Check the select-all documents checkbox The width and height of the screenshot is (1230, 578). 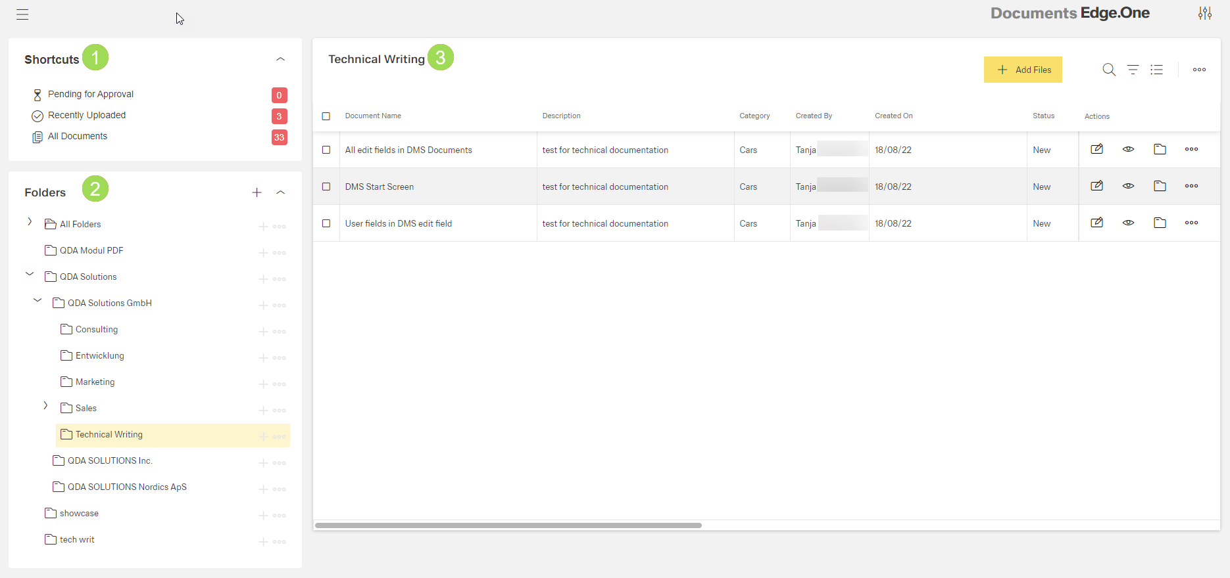tap(326, 116)
